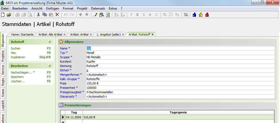Click the hash # toolbar icon

(137, 15)
